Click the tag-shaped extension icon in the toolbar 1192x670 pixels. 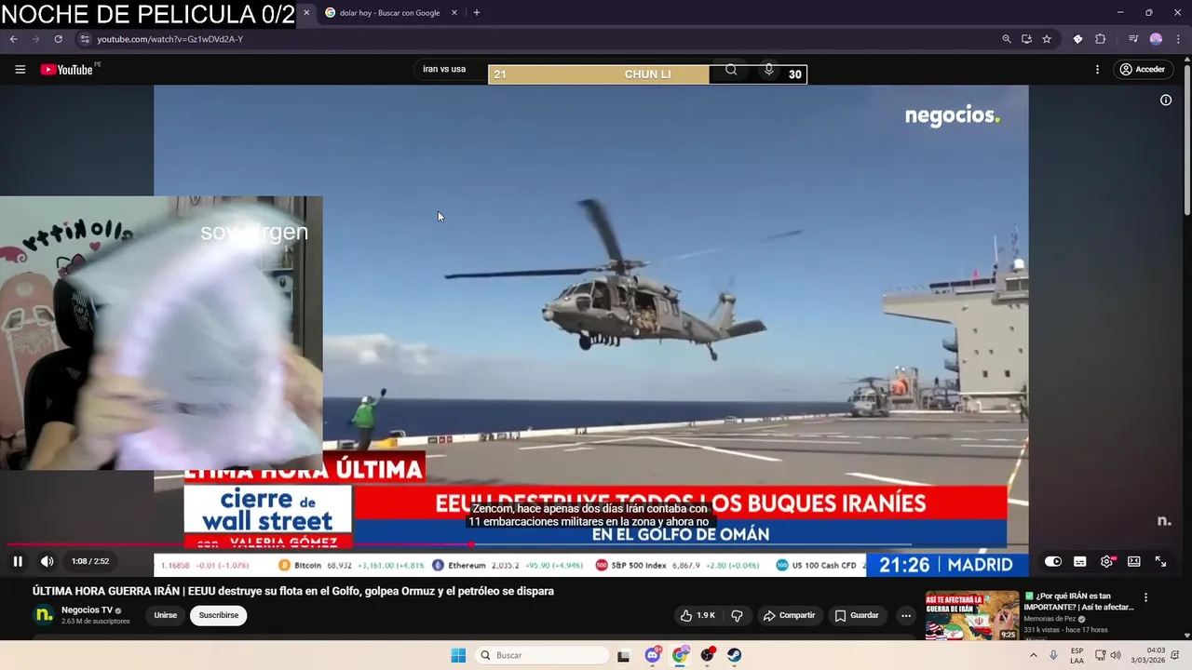1077,39
